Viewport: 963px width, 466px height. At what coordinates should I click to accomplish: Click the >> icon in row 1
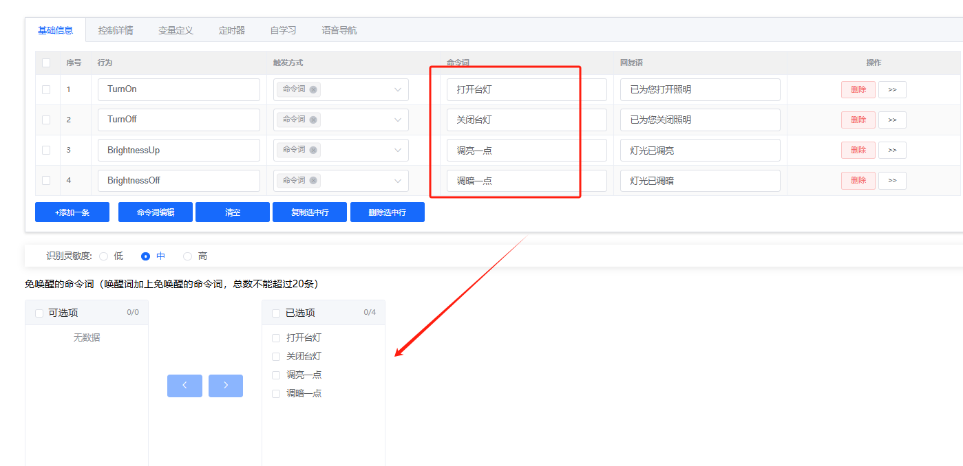pyautogui.click(x=892, y=89)
